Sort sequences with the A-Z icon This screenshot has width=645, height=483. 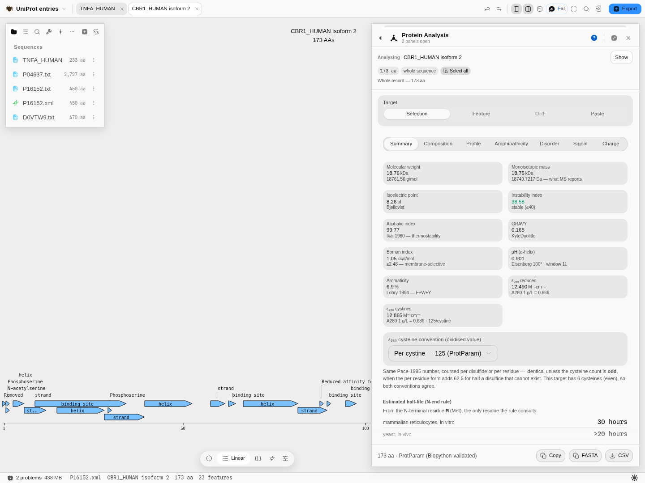96,32
